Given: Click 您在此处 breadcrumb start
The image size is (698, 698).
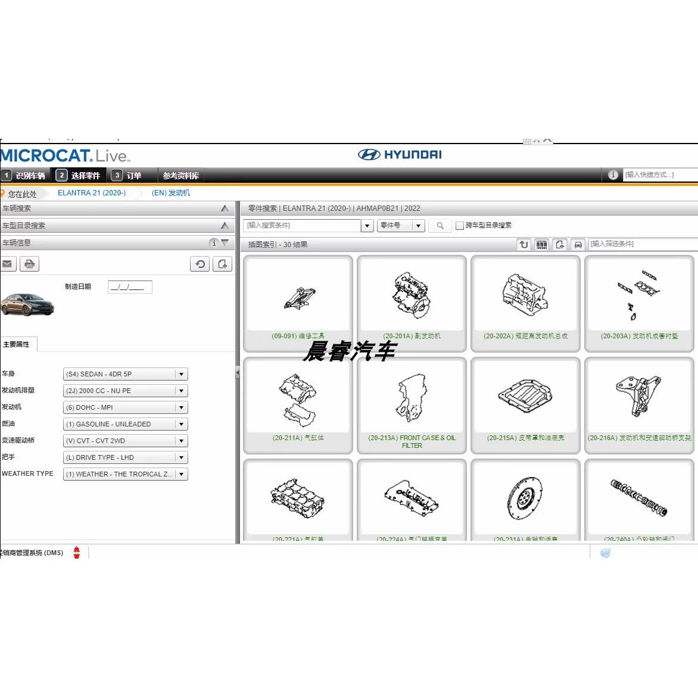Looking at the screenshot, I should coord(22,194).
